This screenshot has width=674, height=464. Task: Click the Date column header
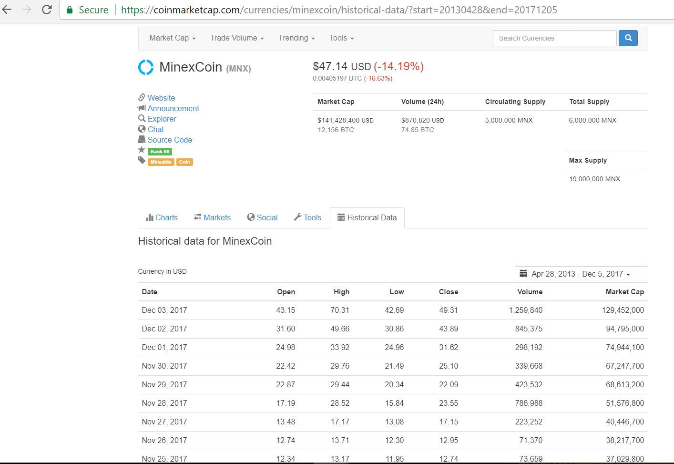150,292
